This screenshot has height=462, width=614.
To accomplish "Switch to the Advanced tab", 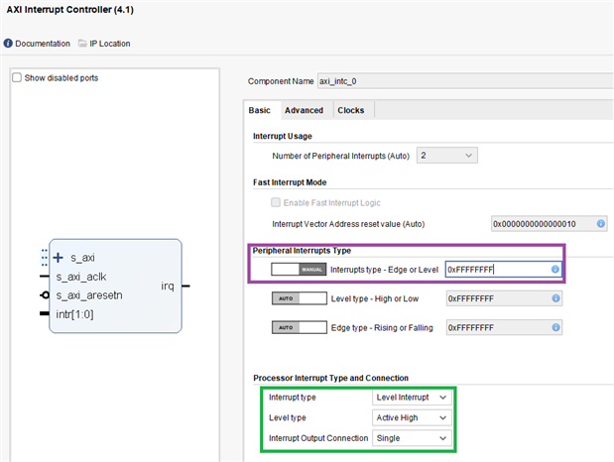I will [x=304, y=110].
